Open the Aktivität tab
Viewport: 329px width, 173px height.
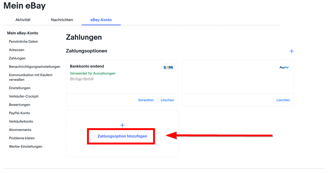[23, 20]
